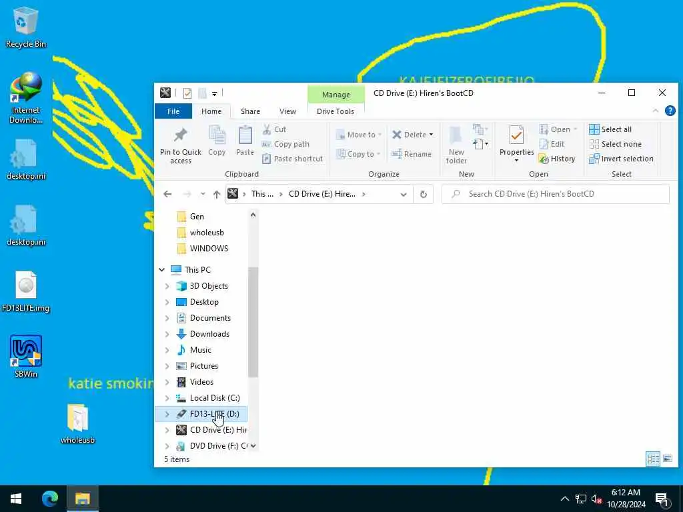The height and width of the screenshot is (512, 683).
Task: Click the Manage contextual tab
Action: pyautogui.click(x=336, y=95)
